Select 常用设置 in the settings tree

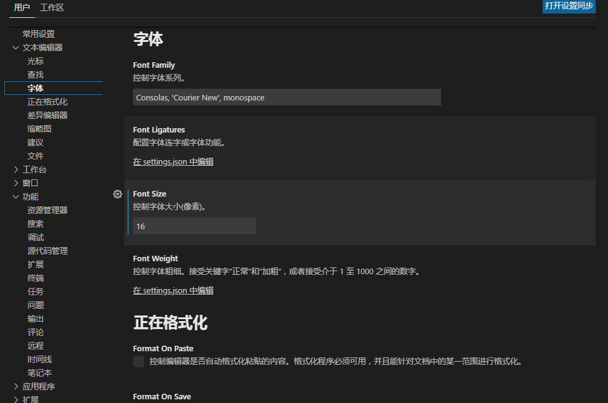coord(39,34)
